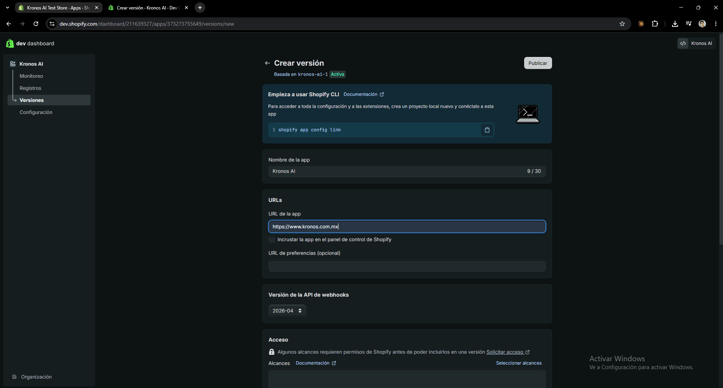The width and height of the screenshot is (723, 388).
Task: Click the URLs section heading
Action: (x=275, y=200)
